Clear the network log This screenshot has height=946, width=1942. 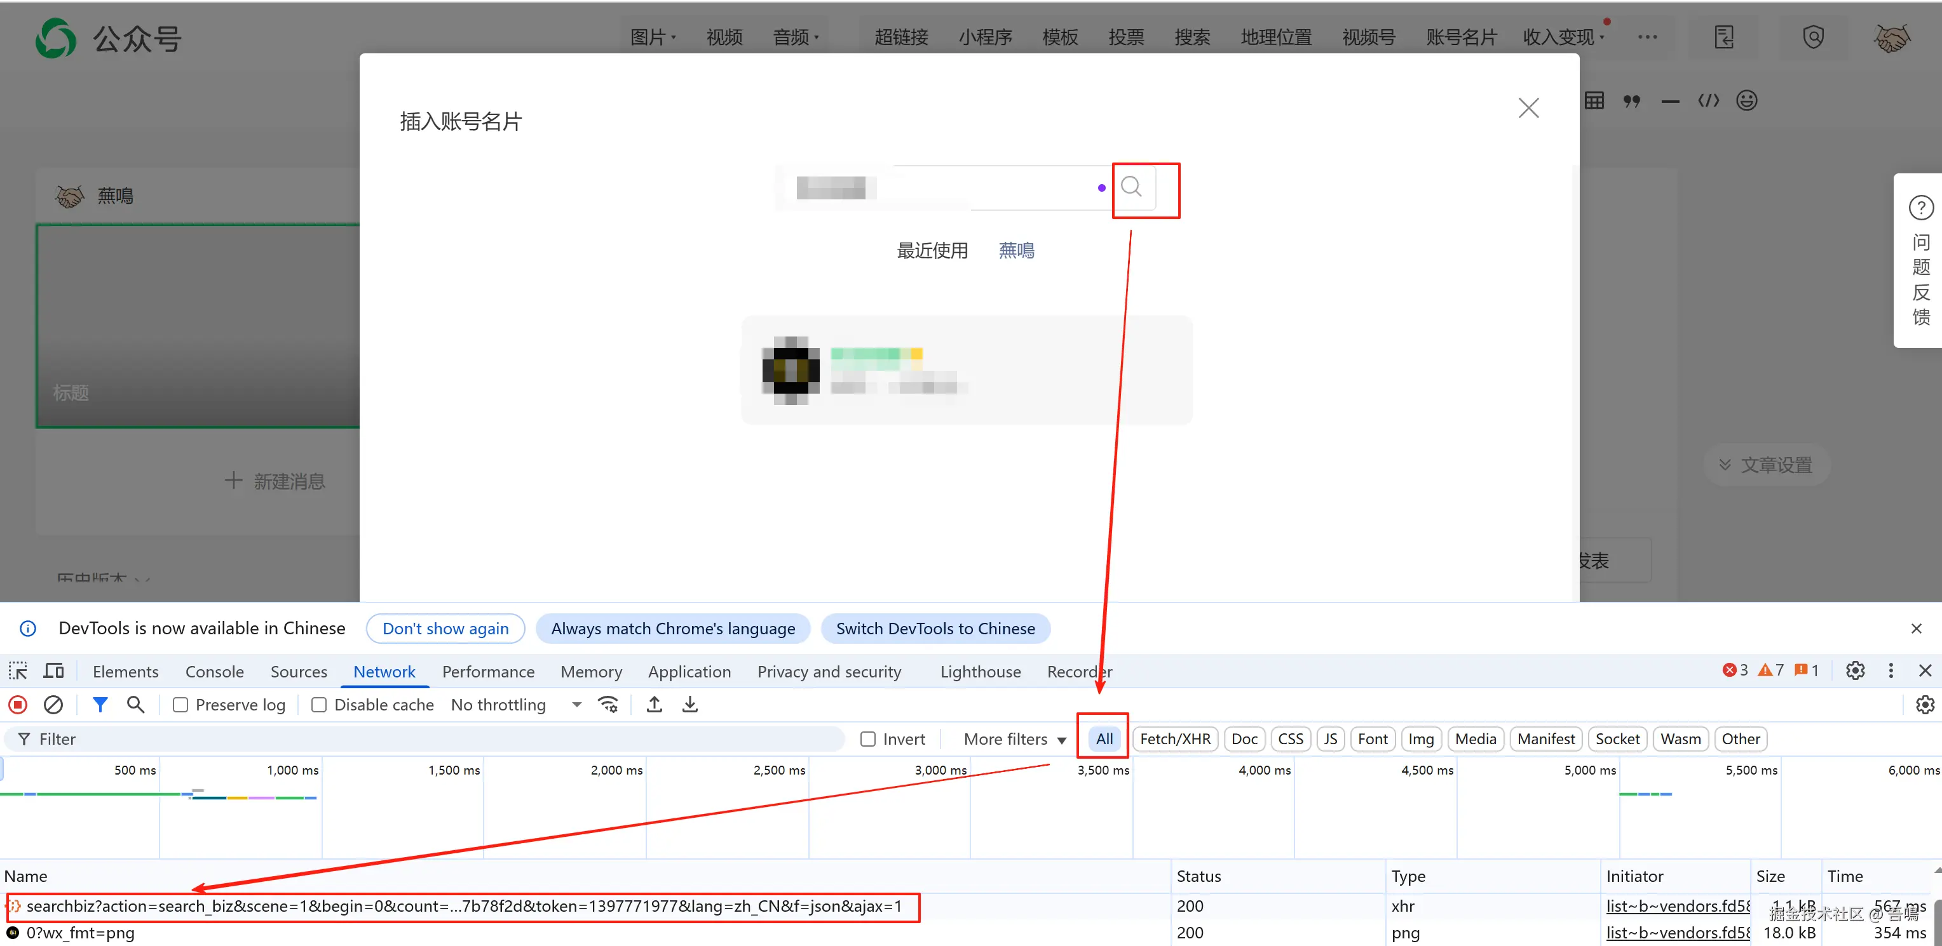53,704
